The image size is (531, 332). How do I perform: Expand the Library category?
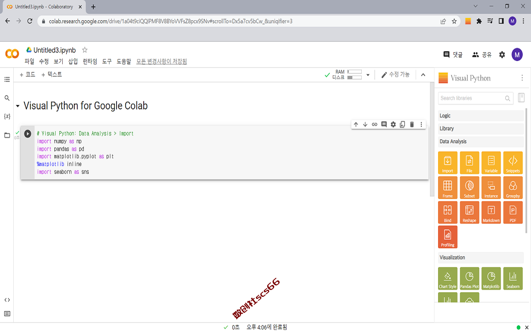[481, 129]
